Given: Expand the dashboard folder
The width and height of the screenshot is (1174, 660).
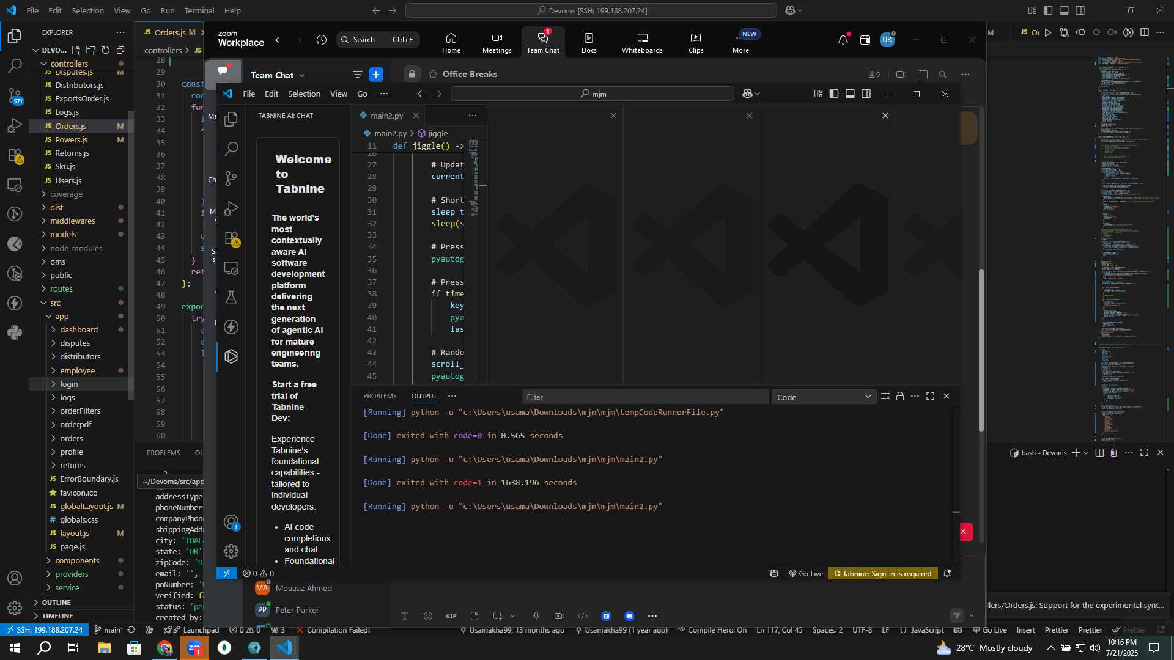Looking at the screenshot, I should 78,330.
